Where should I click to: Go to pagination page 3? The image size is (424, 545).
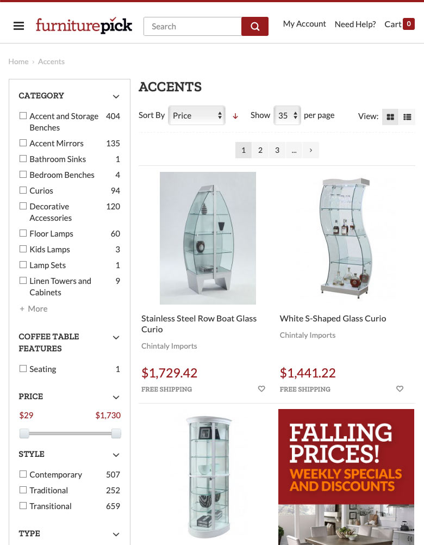coord(277,150)
